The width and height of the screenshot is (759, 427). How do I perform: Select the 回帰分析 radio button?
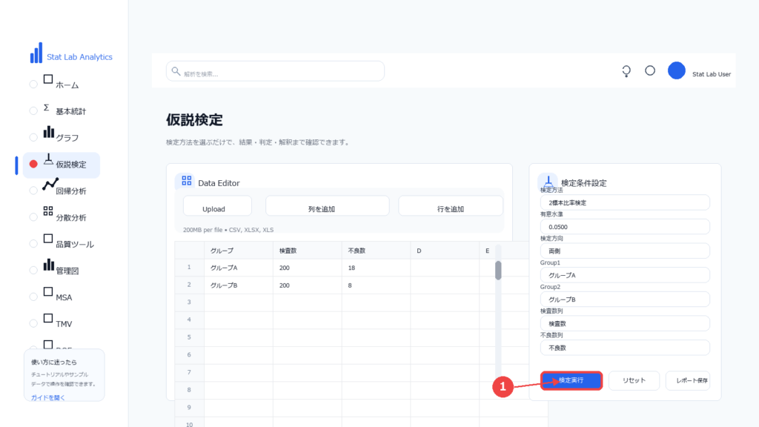[33, 191]
